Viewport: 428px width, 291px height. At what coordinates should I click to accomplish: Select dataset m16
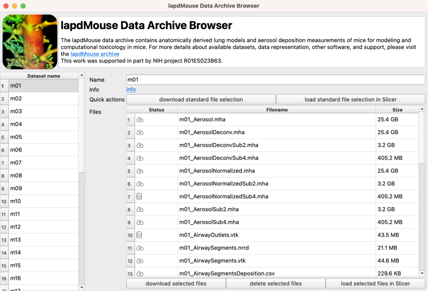[x=44, y=278]
